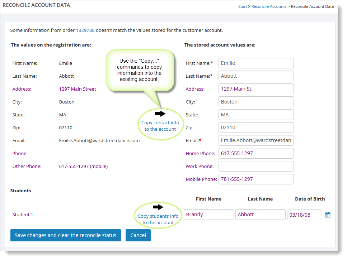The height and width of the screenshot is (260, 347).
Task: Open the date of birth calendar picker
Action: click(327, 215)
